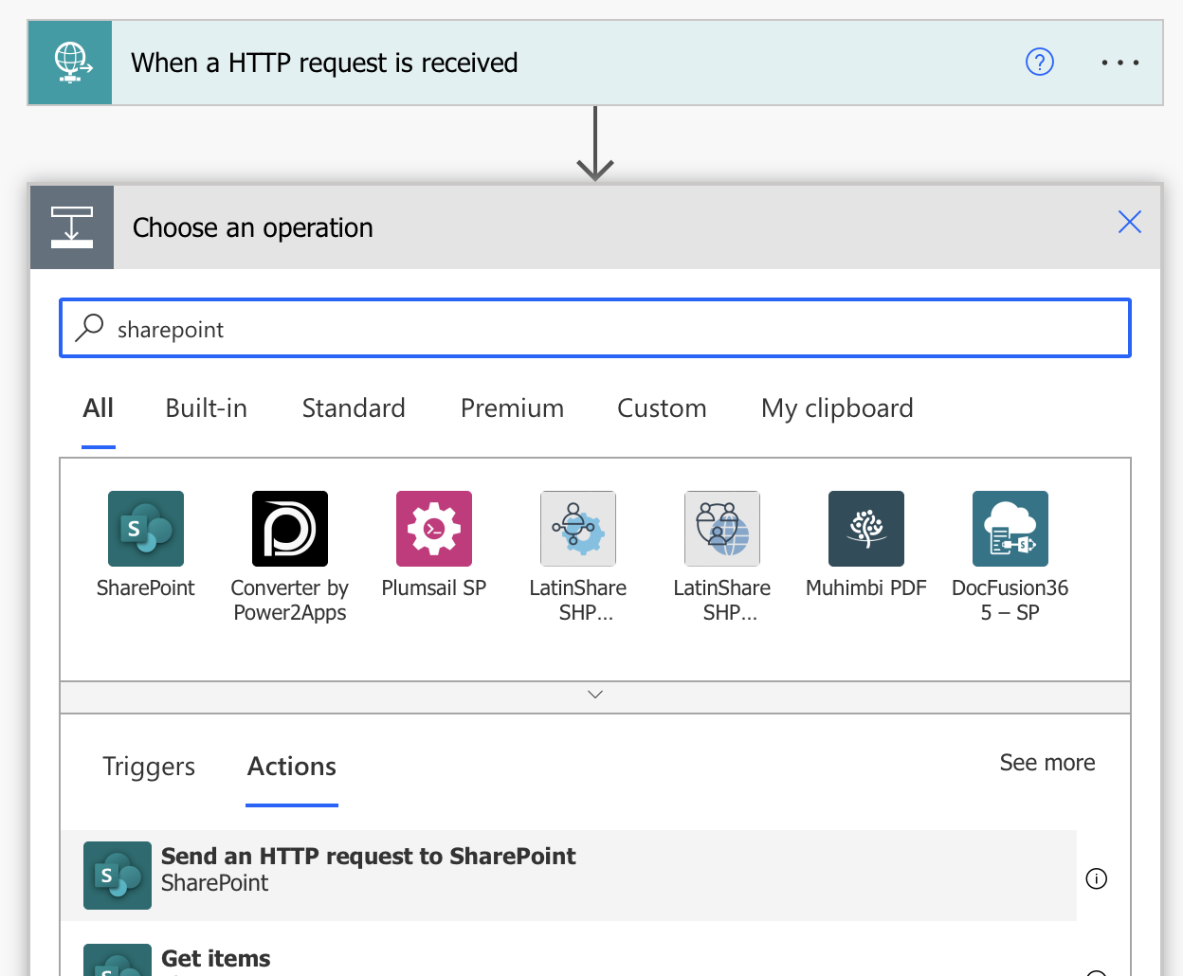Expand the connectors list with the chevron
The width and height of the screenshot is (1183, 976).
[595, 696]
